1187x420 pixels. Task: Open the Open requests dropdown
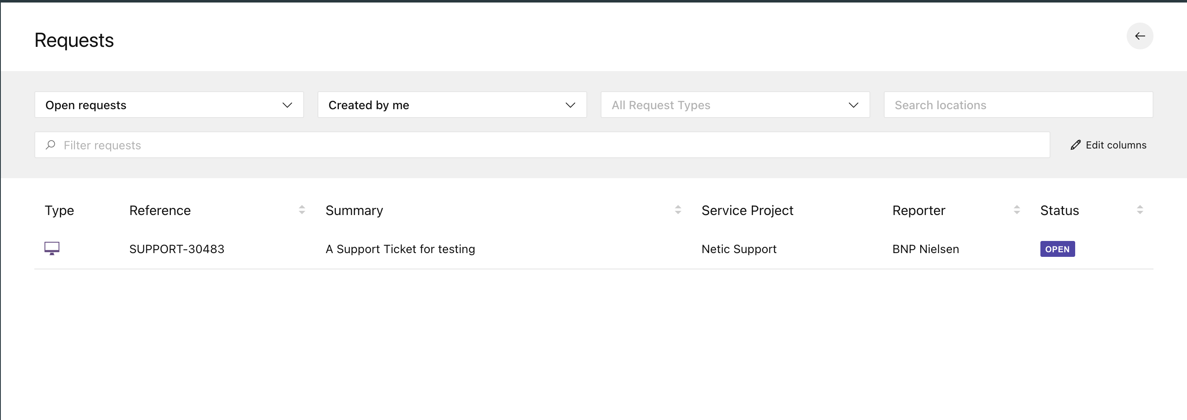point(169,105)
